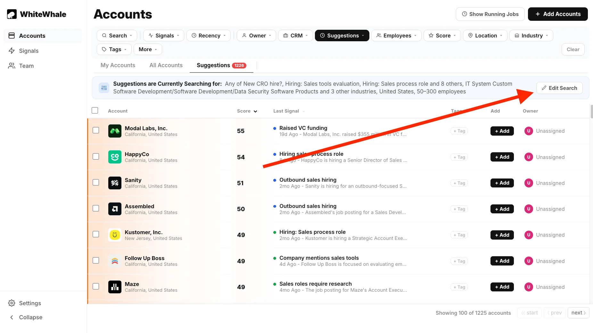
Task: Click the Add Accounts button
Action: [x=558, y=14]
